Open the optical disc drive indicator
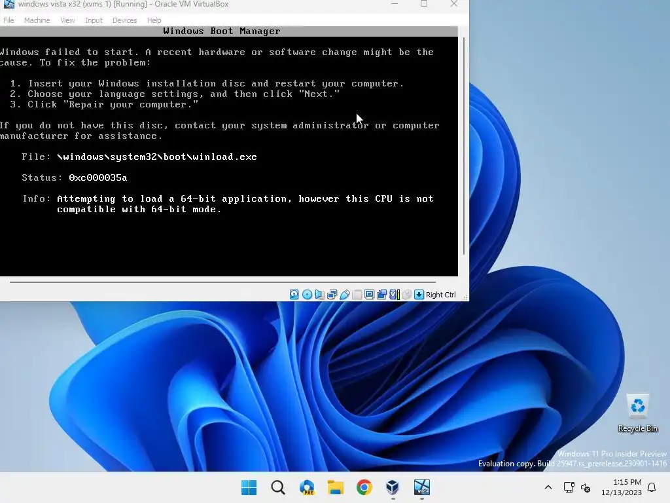This screenshot has width=670, height=503. (x=307, y=295)
